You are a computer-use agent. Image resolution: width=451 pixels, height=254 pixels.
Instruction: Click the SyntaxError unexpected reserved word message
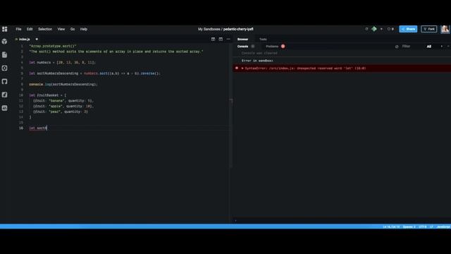305,68
